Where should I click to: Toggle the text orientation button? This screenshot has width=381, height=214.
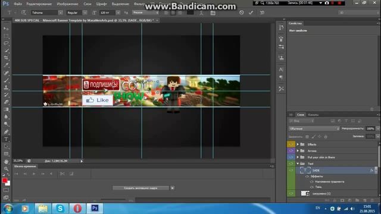coord(24,12)
